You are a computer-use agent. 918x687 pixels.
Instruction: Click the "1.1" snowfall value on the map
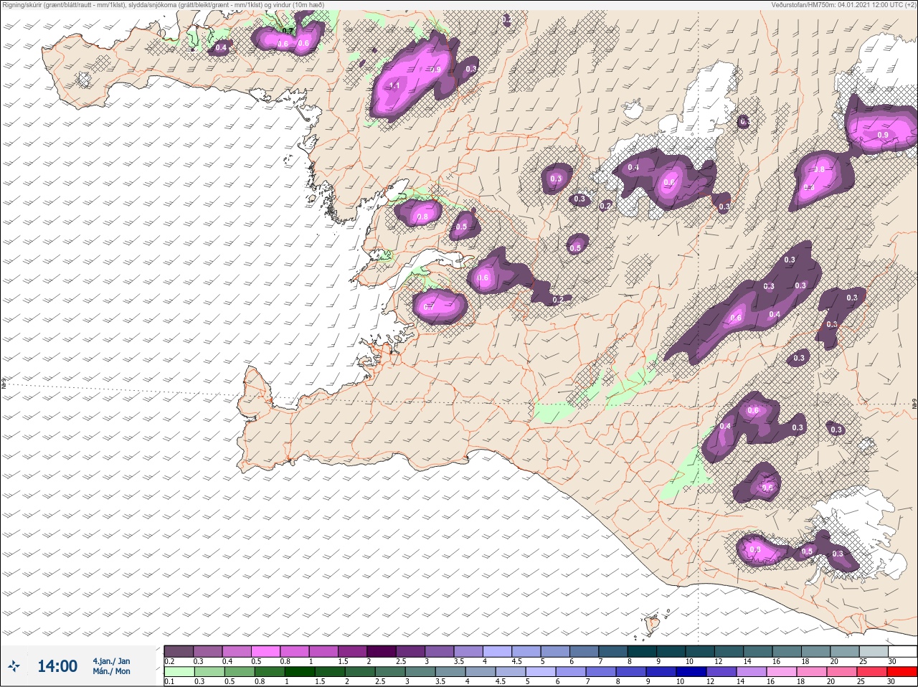tap(394, 86)
